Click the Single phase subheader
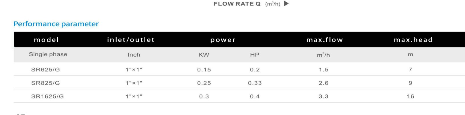The image size is (465, 115). point(48,54)
